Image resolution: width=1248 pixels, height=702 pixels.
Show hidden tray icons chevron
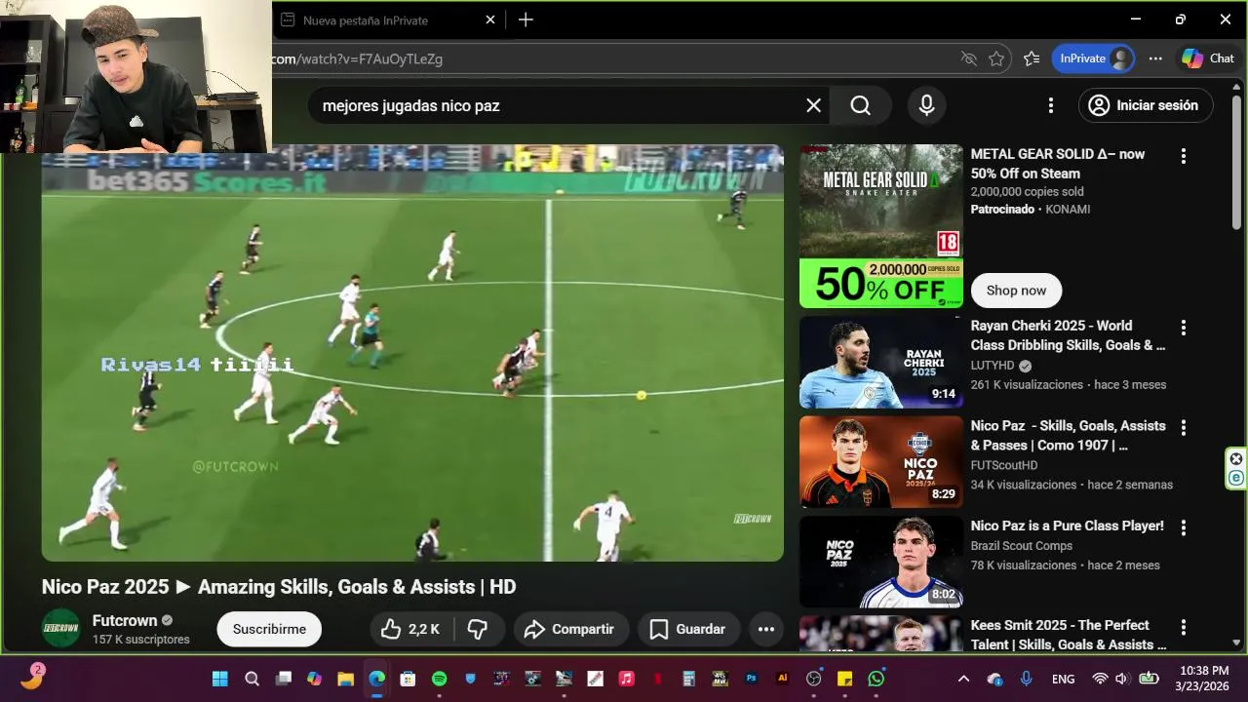pos(963,679)
